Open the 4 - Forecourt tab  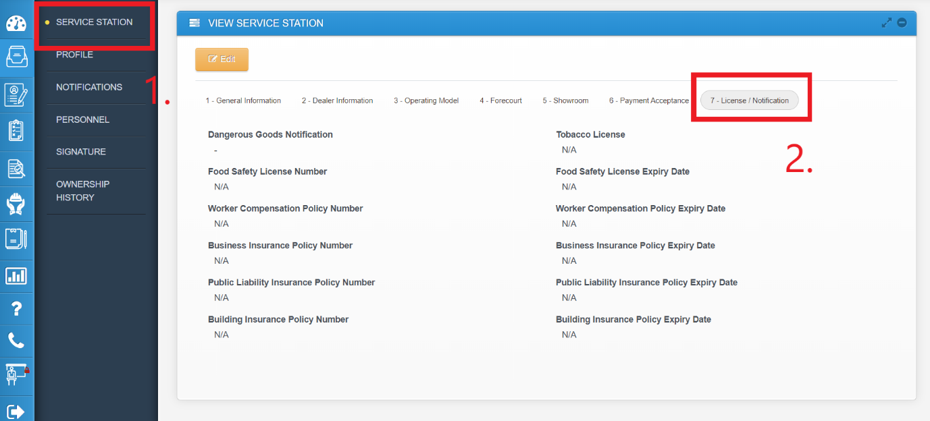pyautogui.click(x=500, y=101)
